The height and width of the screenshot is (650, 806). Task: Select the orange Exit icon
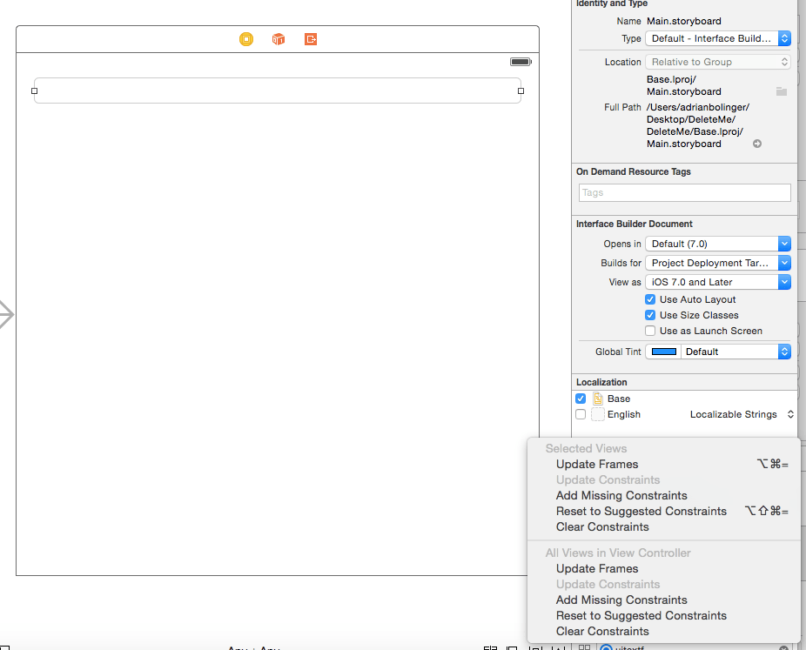click(x=311, y=39)
